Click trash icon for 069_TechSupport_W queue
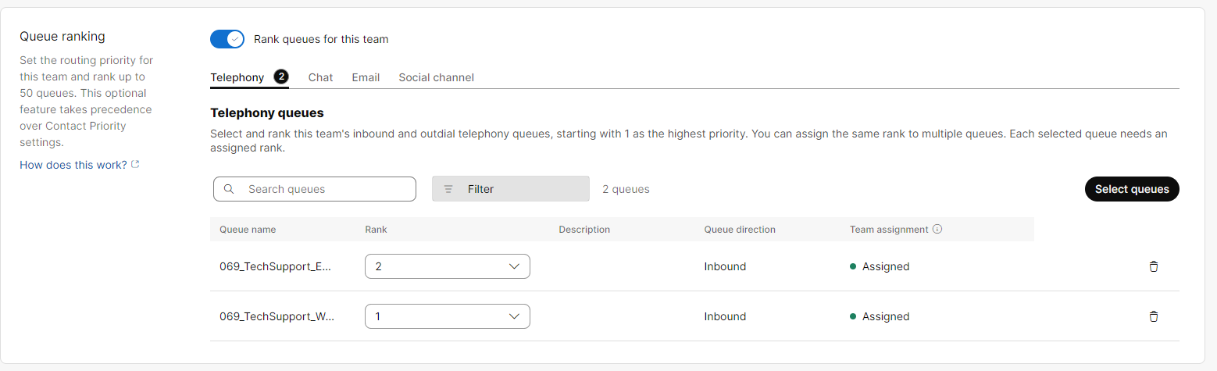 tap(1153, 316)
